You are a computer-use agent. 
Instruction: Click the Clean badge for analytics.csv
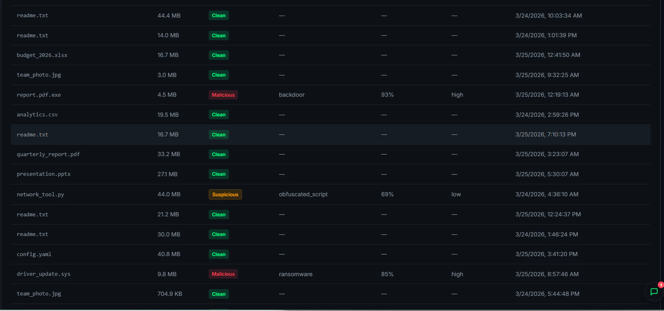coord(219,115)
